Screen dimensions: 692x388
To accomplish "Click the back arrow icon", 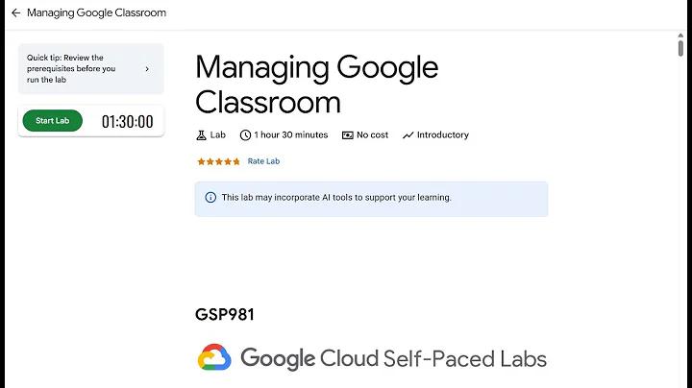I will [16, 12].
